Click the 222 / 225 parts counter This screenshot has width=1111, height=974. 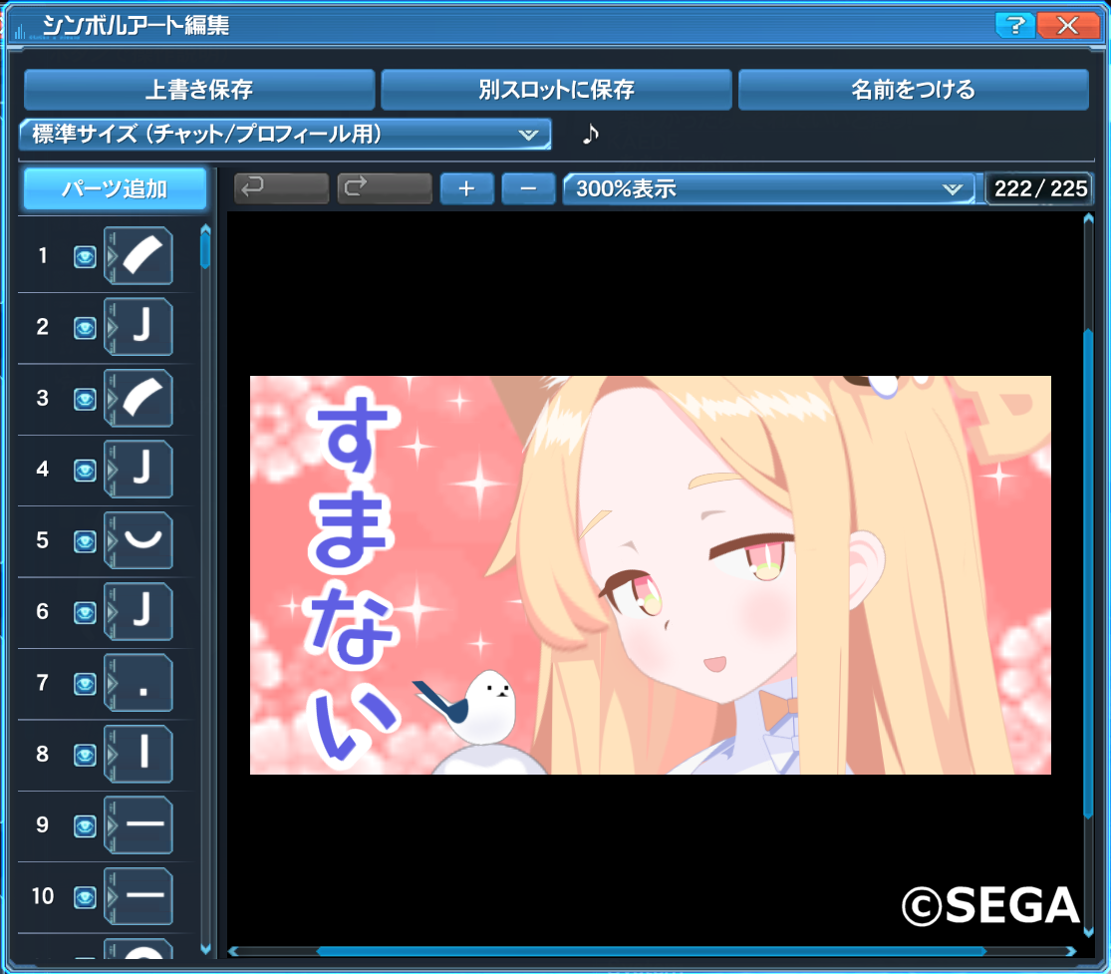pos(1040,188)
